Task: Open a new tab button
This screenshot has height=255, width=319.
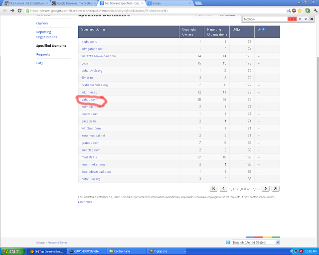Action: 198,3
